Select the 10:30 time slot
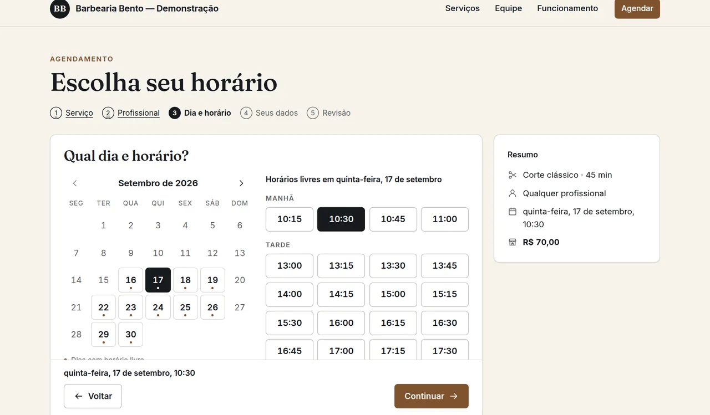The image size is (710, 415). (341, 219)
